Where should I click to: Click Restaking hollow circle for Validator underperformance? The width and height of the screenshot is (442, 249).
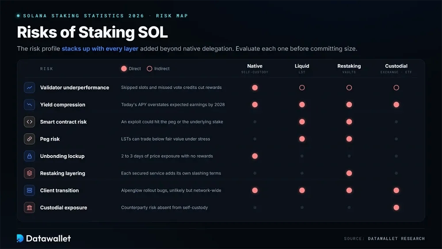click(x=349, y=88)
